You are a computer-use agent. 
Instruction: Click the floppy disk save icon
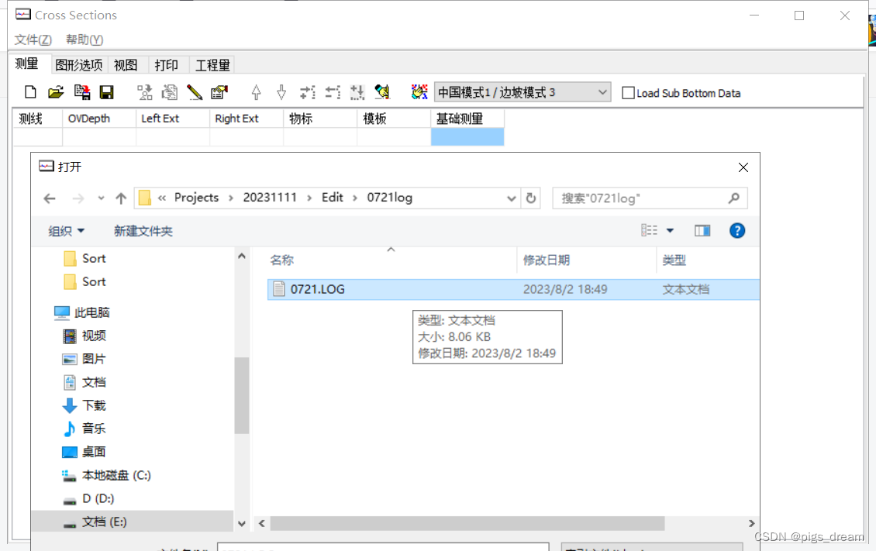[x=107, y=92]
